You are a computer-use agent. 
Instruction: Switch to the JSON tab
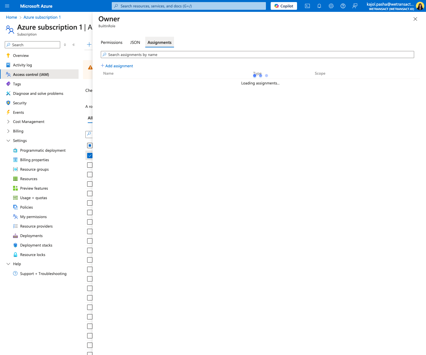click(135, 42)
